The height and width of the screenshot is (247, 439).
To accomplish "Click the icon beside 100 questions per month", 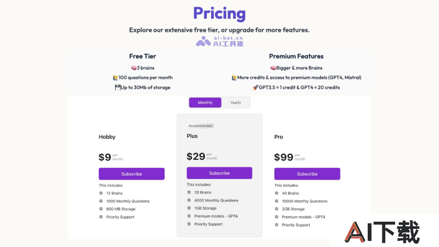I will tap(115, 77).
